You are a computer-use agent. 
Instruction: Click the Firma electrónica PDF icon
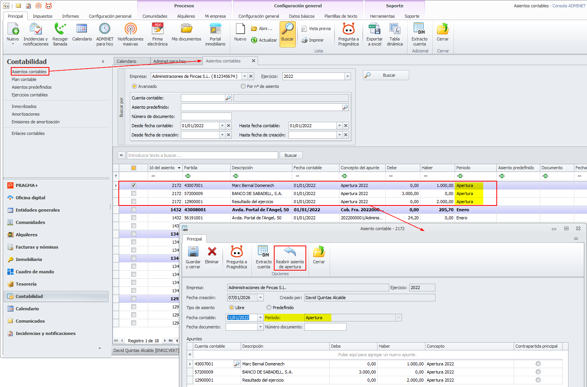(x=157, y=29)
